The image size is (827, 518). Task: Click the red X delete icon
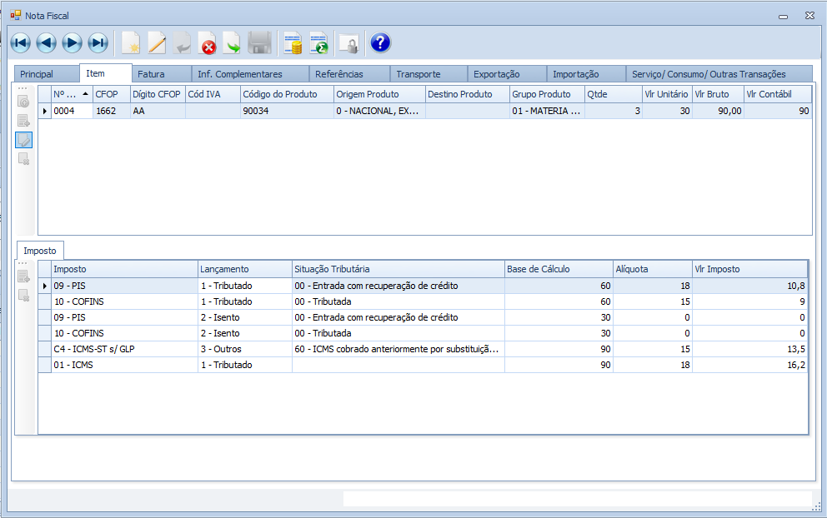click(208, 43)
